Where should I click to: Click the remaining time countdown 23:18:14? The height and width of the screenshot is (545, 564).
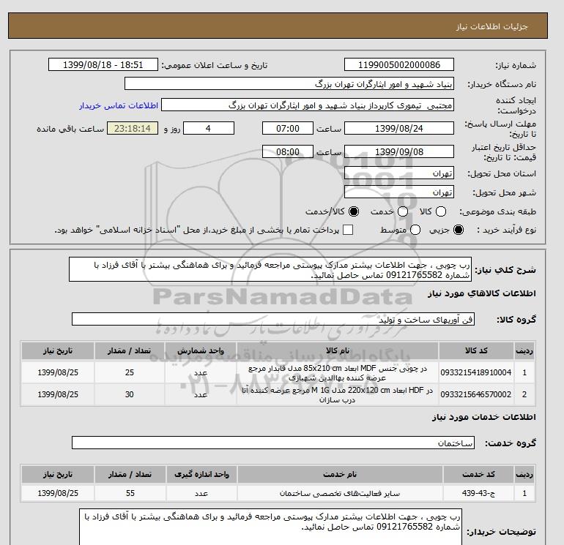click(x=133, y=128)
